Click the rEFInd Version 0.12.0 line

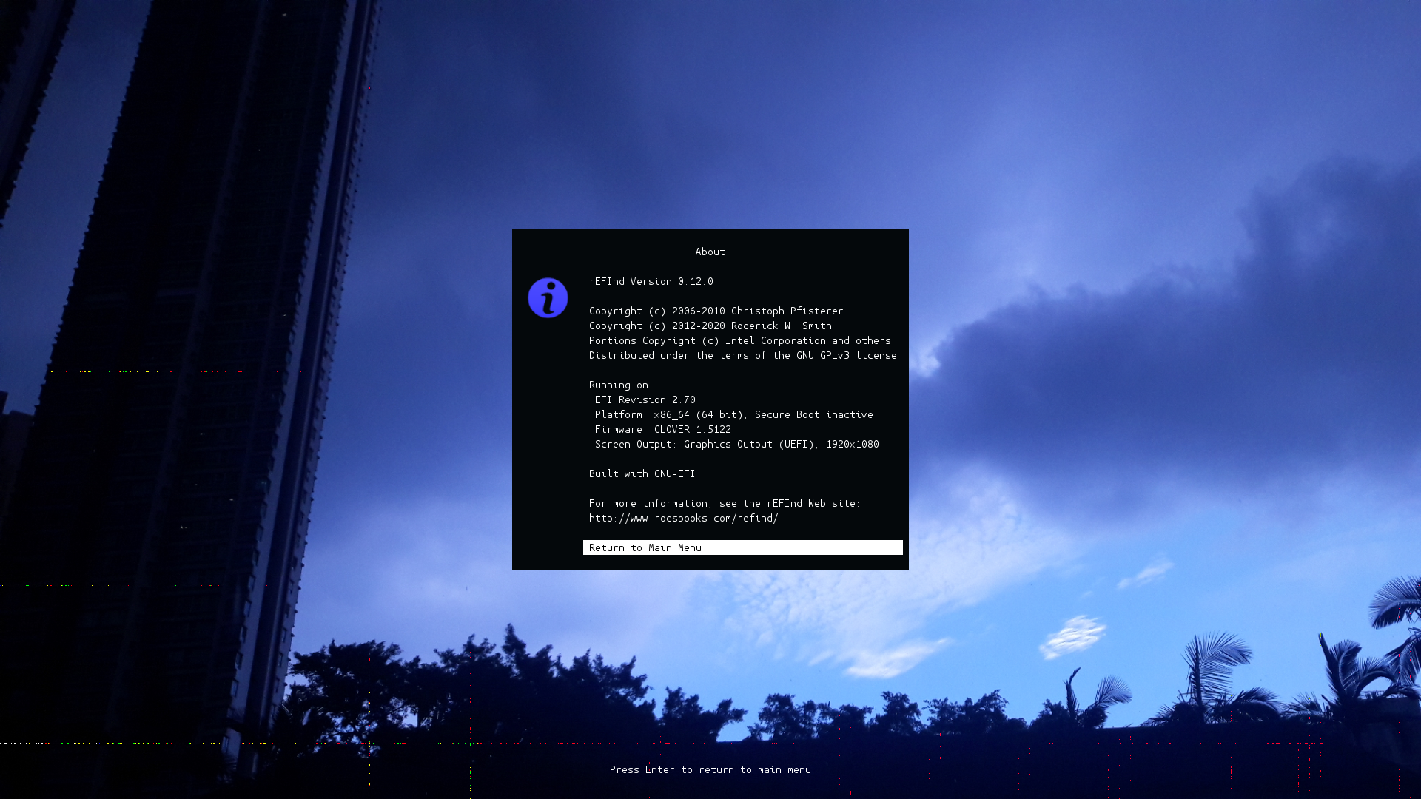[x=651, y=281]
